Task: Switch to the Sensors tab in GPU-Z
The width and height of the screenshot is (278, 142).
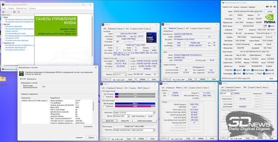Action: coord(236,7)
